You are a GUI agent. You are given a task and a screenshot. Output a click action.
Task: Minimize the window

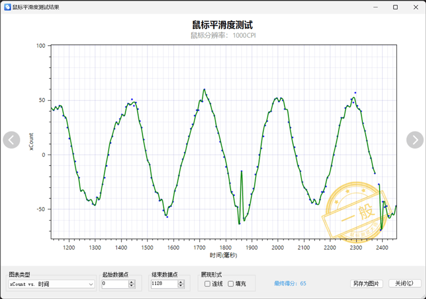(375, 7)
